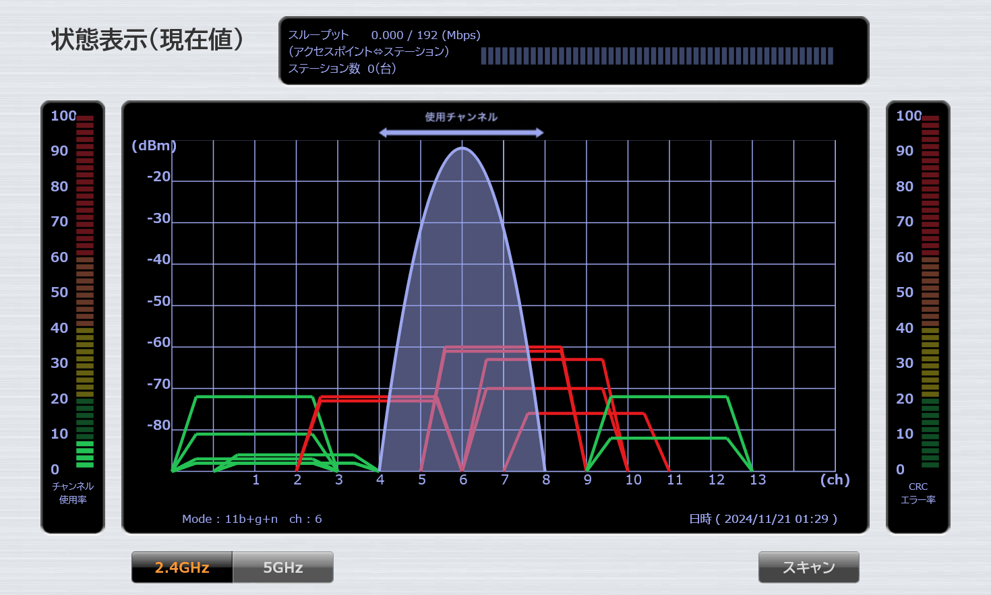Click the channel 1 label on the axis

(256, 480)
